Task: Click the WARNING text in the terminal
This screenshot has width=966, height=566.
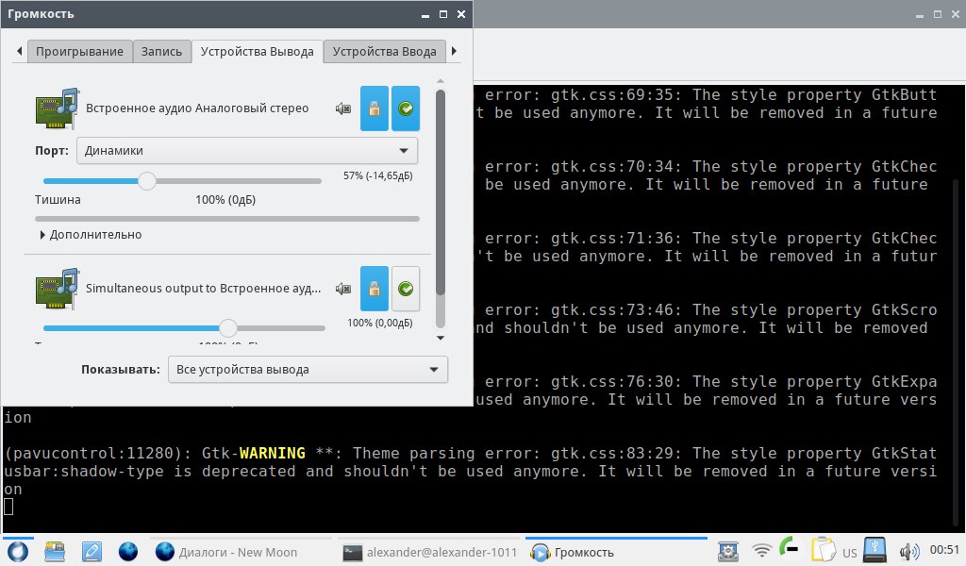Action: click(273, 454)
